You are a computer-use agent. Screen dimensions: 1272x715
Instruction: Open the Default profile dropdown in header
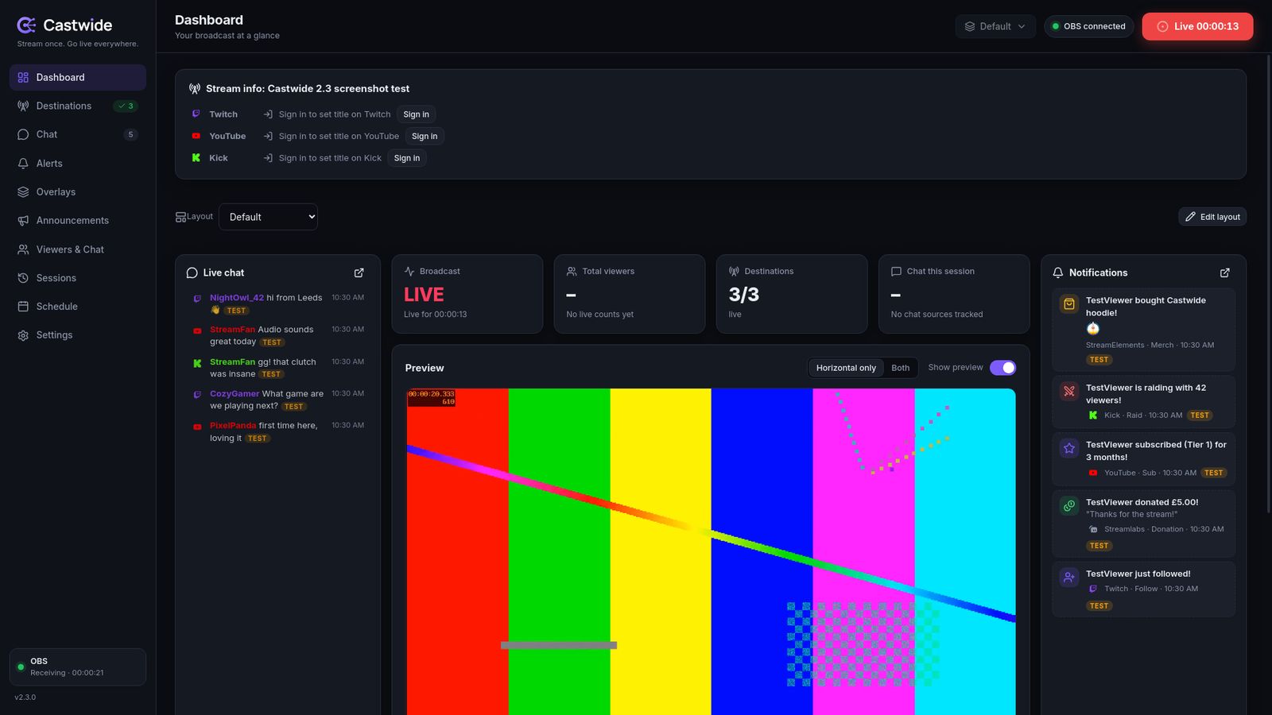[995, 26]
